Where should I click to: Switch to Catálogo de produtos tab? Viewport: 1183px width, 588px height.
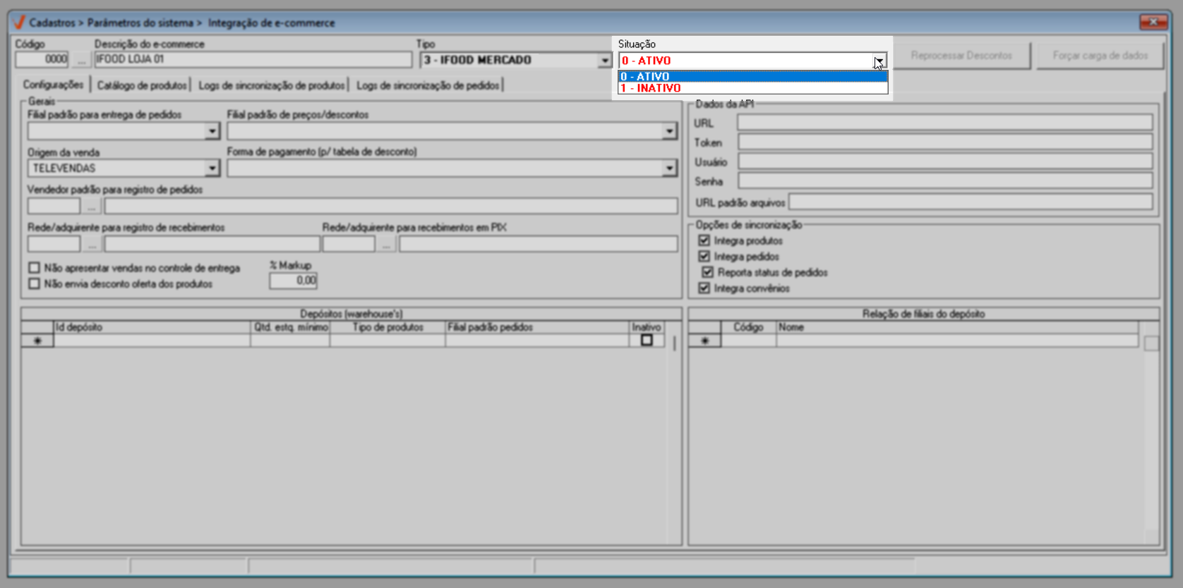(142, 85)
